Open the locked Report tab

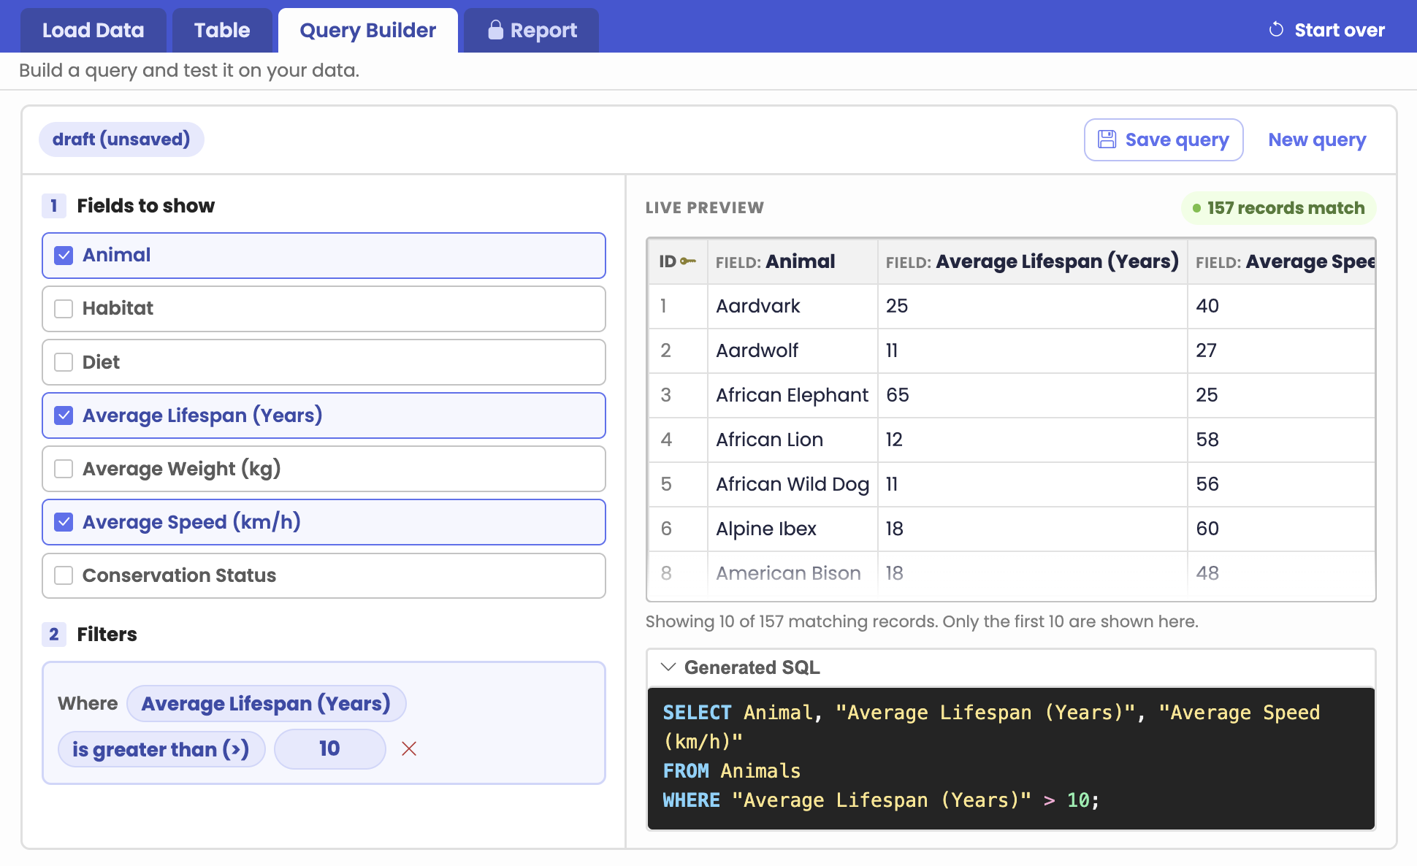pyautogui.click(x=532, y=30)
